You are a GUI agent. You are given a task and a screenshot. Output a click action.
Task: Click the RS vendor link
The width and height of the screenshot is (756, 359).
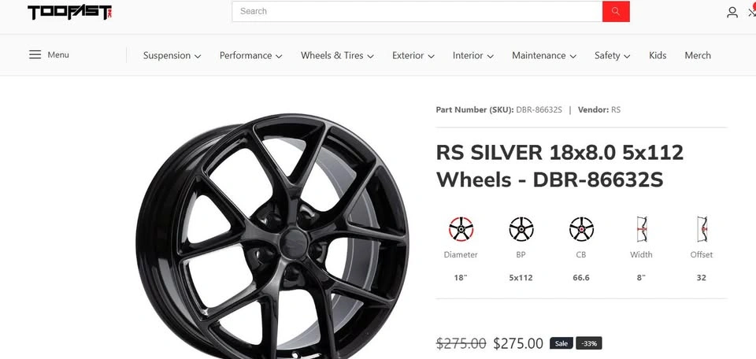click(616, 110)
